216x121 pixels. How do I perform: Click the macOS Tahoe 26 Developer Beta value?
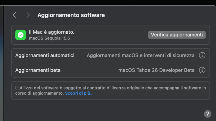[x=156, y=70]
